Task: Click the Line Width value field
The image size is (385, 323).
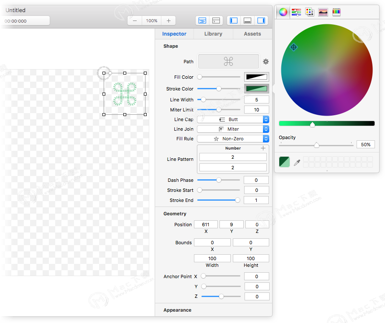Action: point(257,100)
